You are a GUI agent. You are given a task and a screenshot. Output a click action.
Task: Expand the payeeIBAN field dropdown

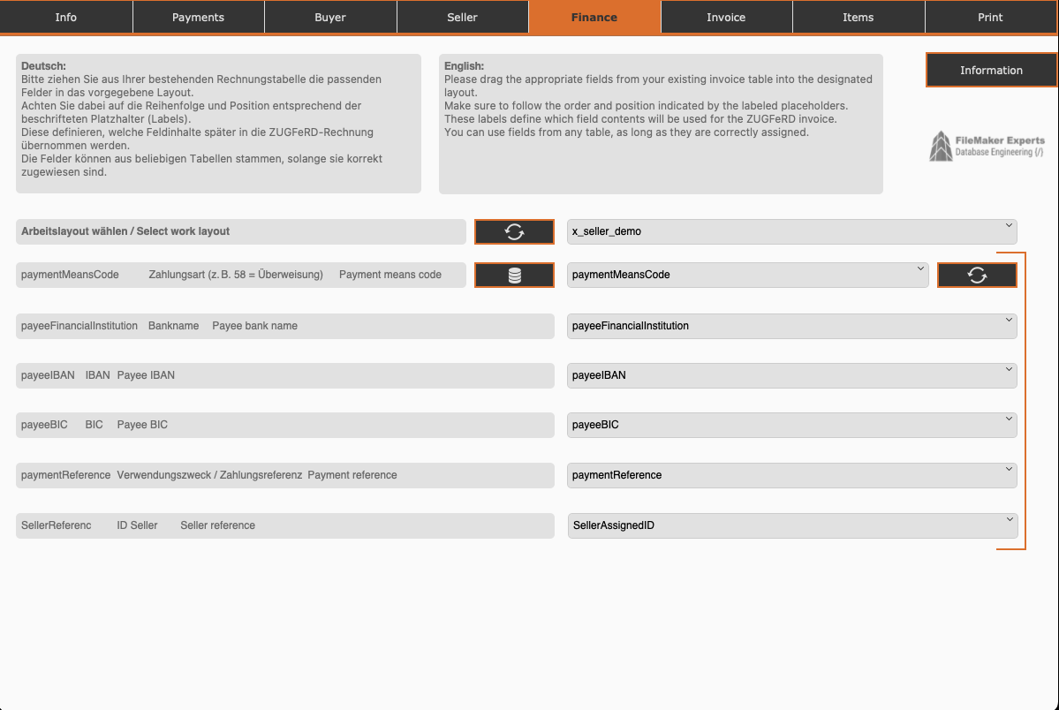click(791, 375)
